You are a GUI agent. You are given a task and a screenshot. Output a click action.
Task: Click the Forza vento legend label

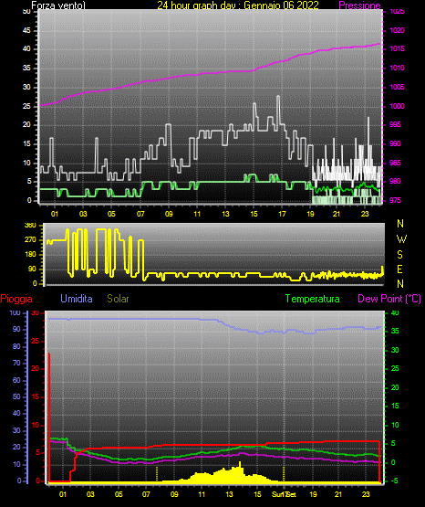(58, 5)
